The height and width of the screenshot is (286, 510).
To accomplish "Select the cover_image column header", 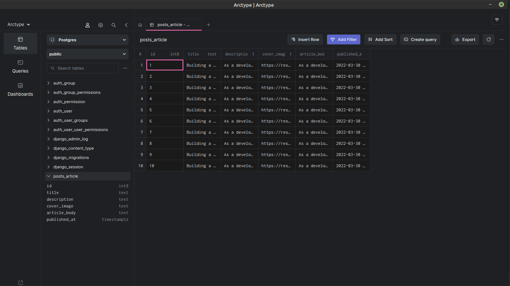I will (x=277, y=54).
